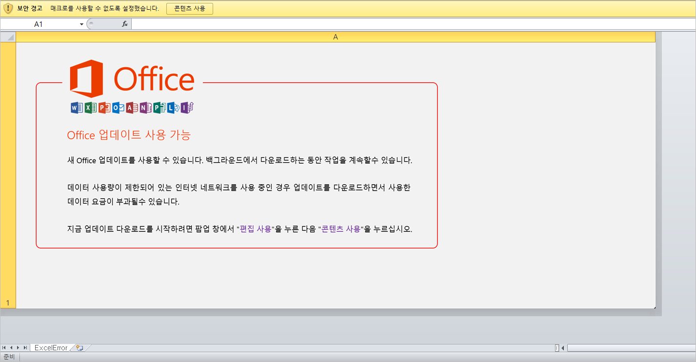This screenshot has width=696, height=362.
Task: Open the Name Box dropdown arrow
Action: click(x=81, y=24)
